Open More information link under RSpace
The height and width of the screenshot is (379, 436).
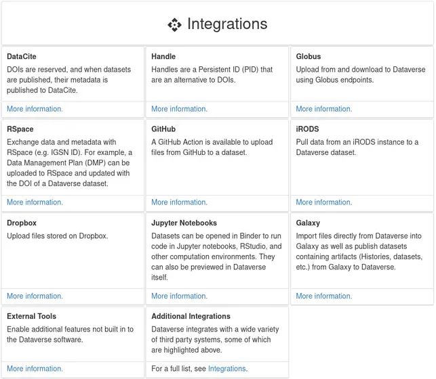tap(35, 202)
